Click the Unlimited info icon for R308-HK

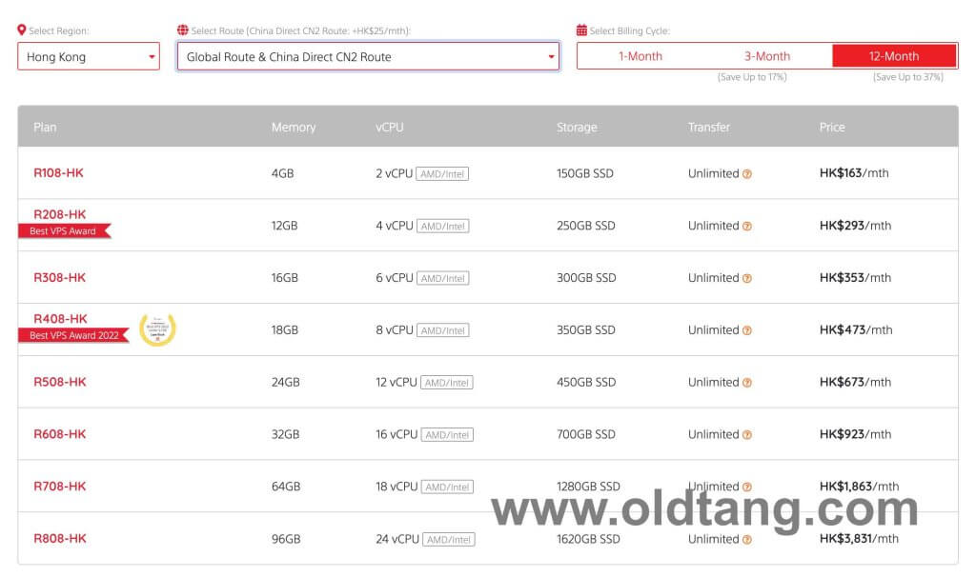pos(747,279)
